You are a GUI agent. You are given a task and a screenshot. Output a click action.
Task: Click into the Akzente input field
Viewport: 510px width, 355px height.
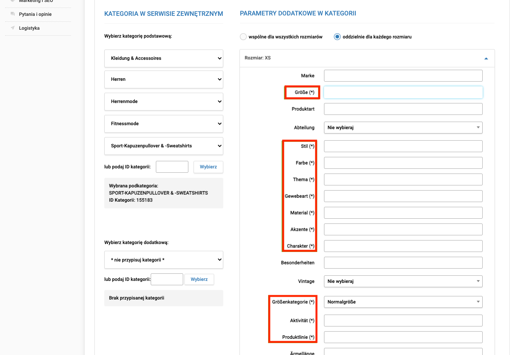(x=403, y=229)
